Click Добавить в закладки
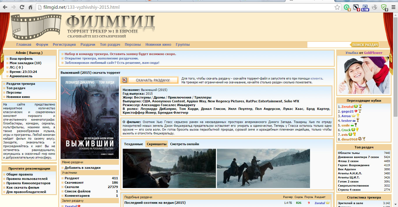Image resolution: width=398 pixels, height=207 pixels. [x=82, y=168]
